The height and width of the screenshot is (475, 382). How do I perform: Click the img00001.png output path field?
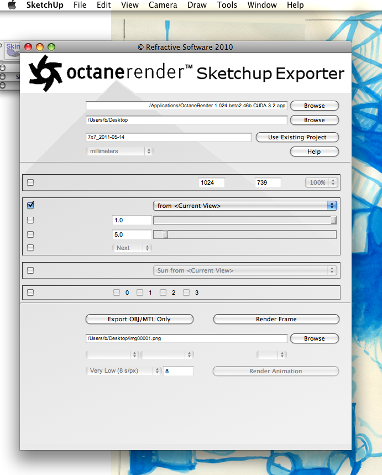coord(186,338)
